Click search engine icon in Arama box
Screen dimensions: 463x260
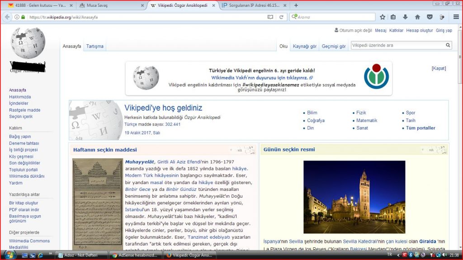click(294, 17)
